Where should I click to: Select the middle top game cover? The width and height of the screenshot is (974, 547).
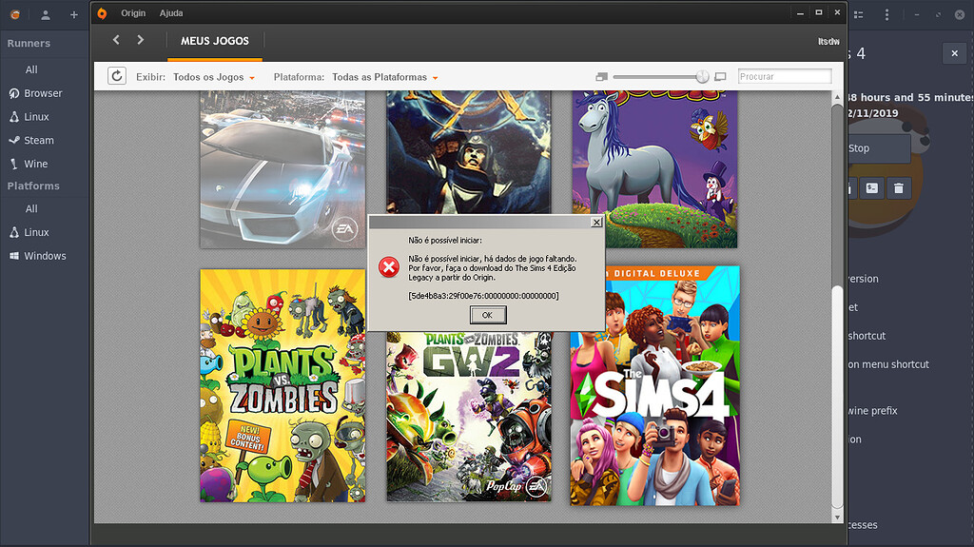pos(468,152)
